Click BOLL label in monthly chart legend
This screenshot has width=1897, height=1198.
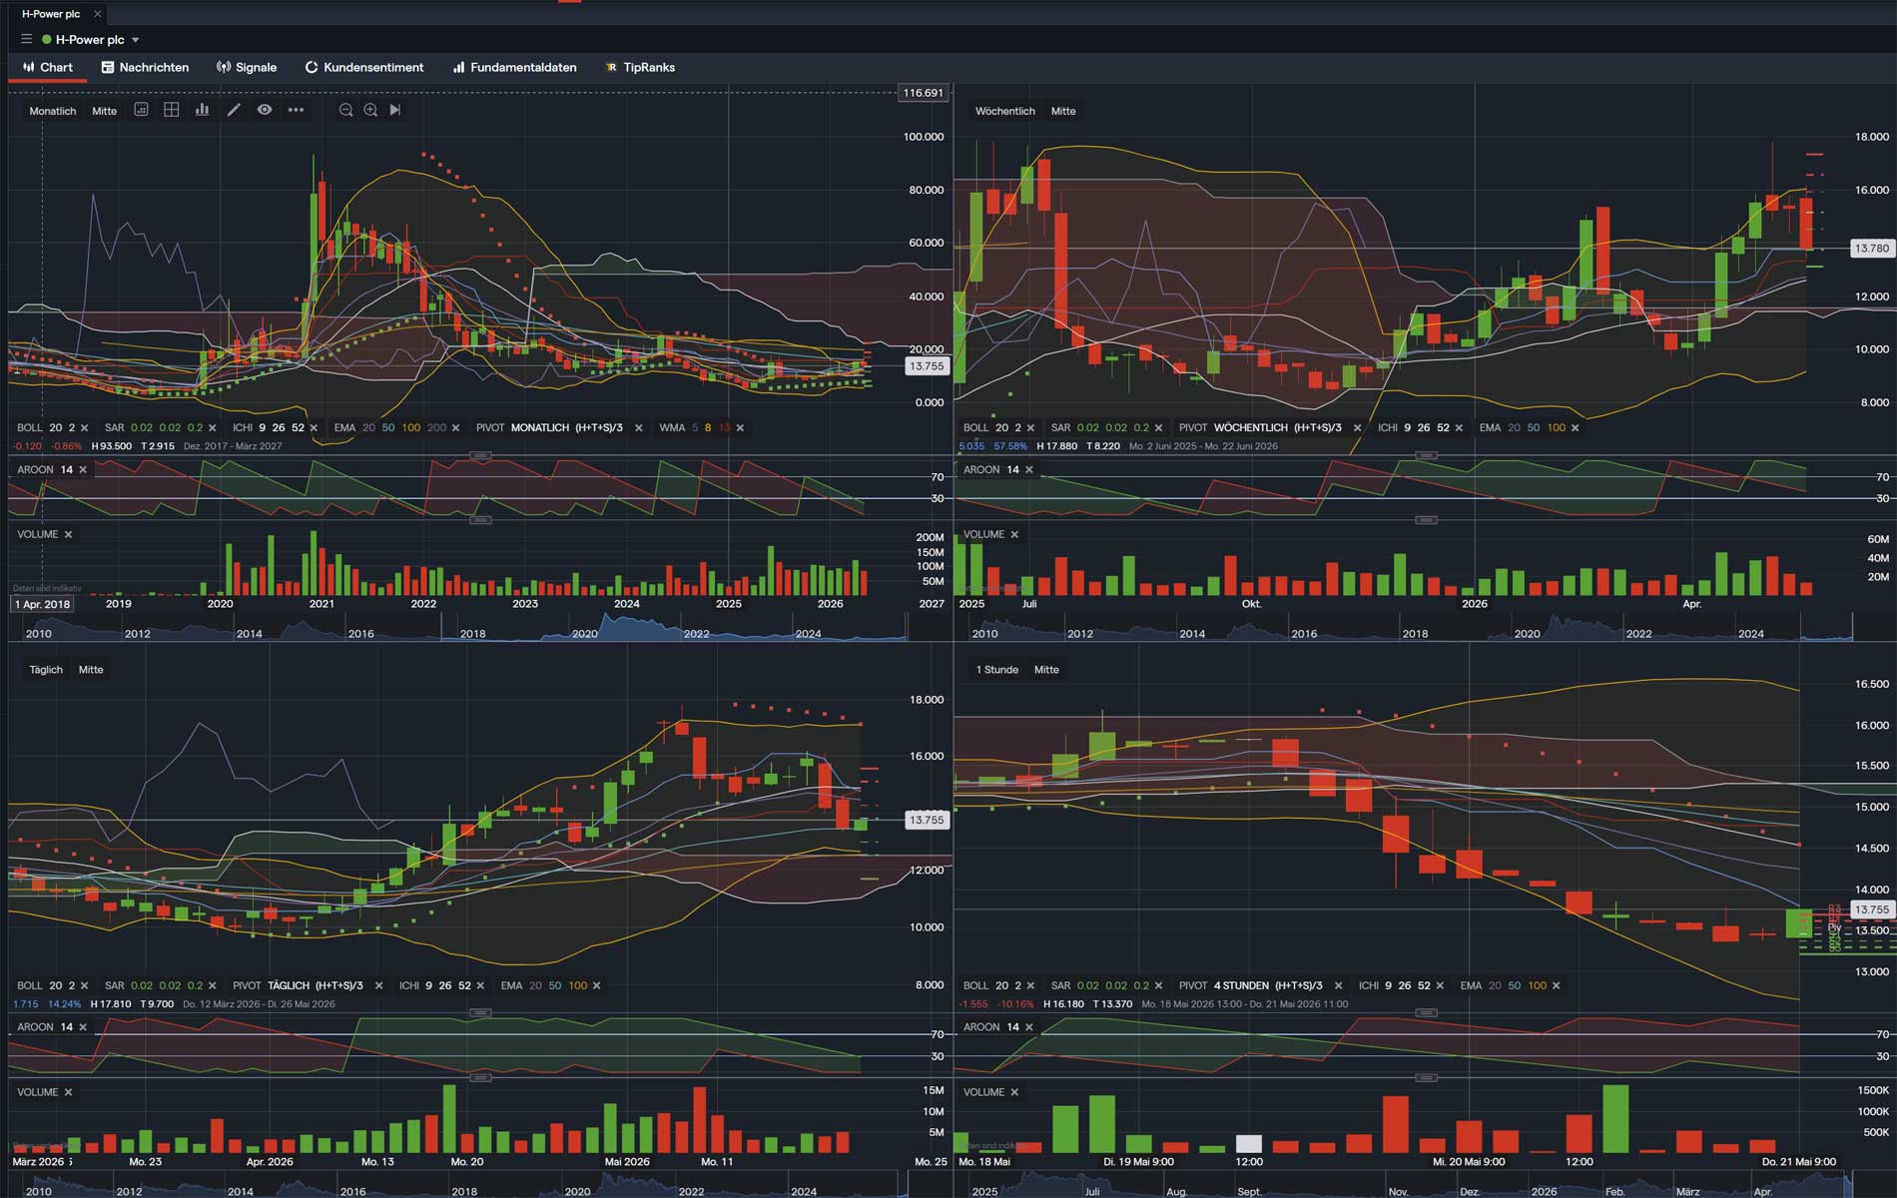[30, 428]
